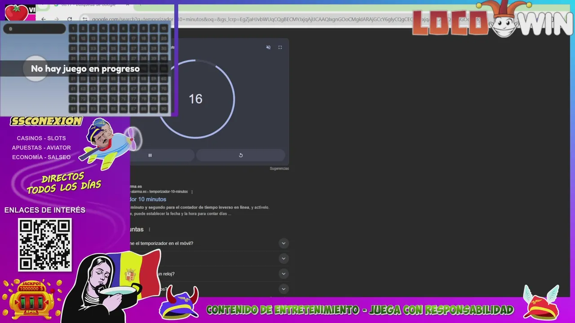Focus the google.com search URL address bar

[x=287, y=19]
